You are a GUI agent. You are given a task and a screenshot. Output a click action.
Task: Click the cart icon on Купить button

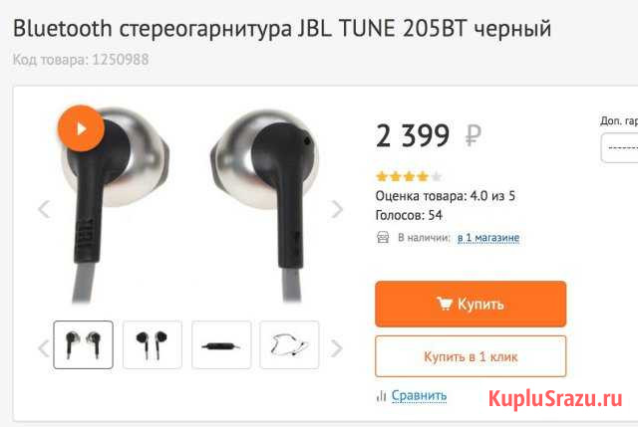click(444, 304)
